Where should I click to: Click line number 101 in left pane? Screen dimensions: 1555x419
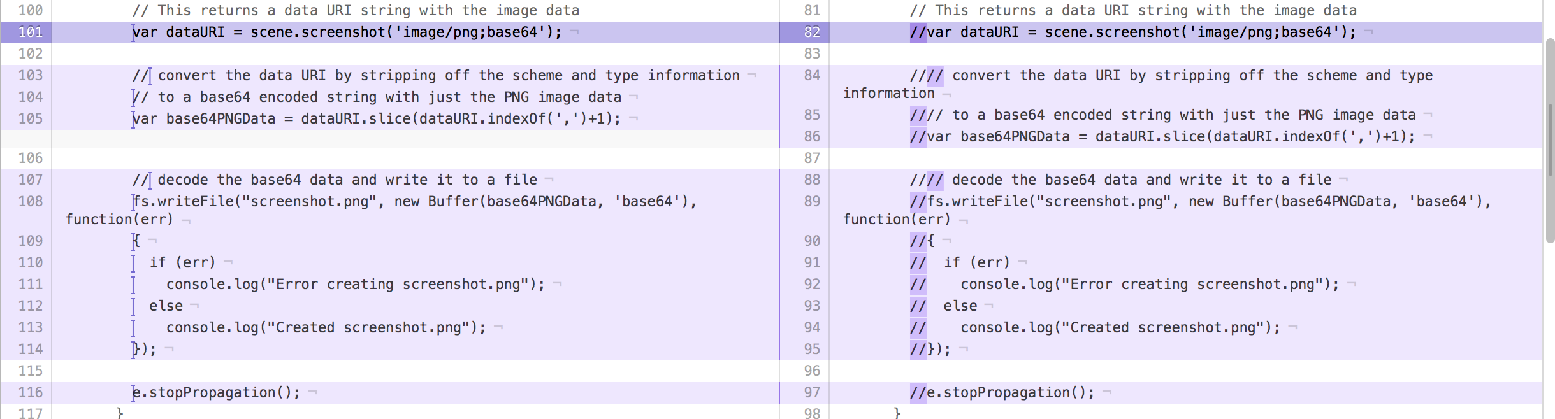[30, 32]
